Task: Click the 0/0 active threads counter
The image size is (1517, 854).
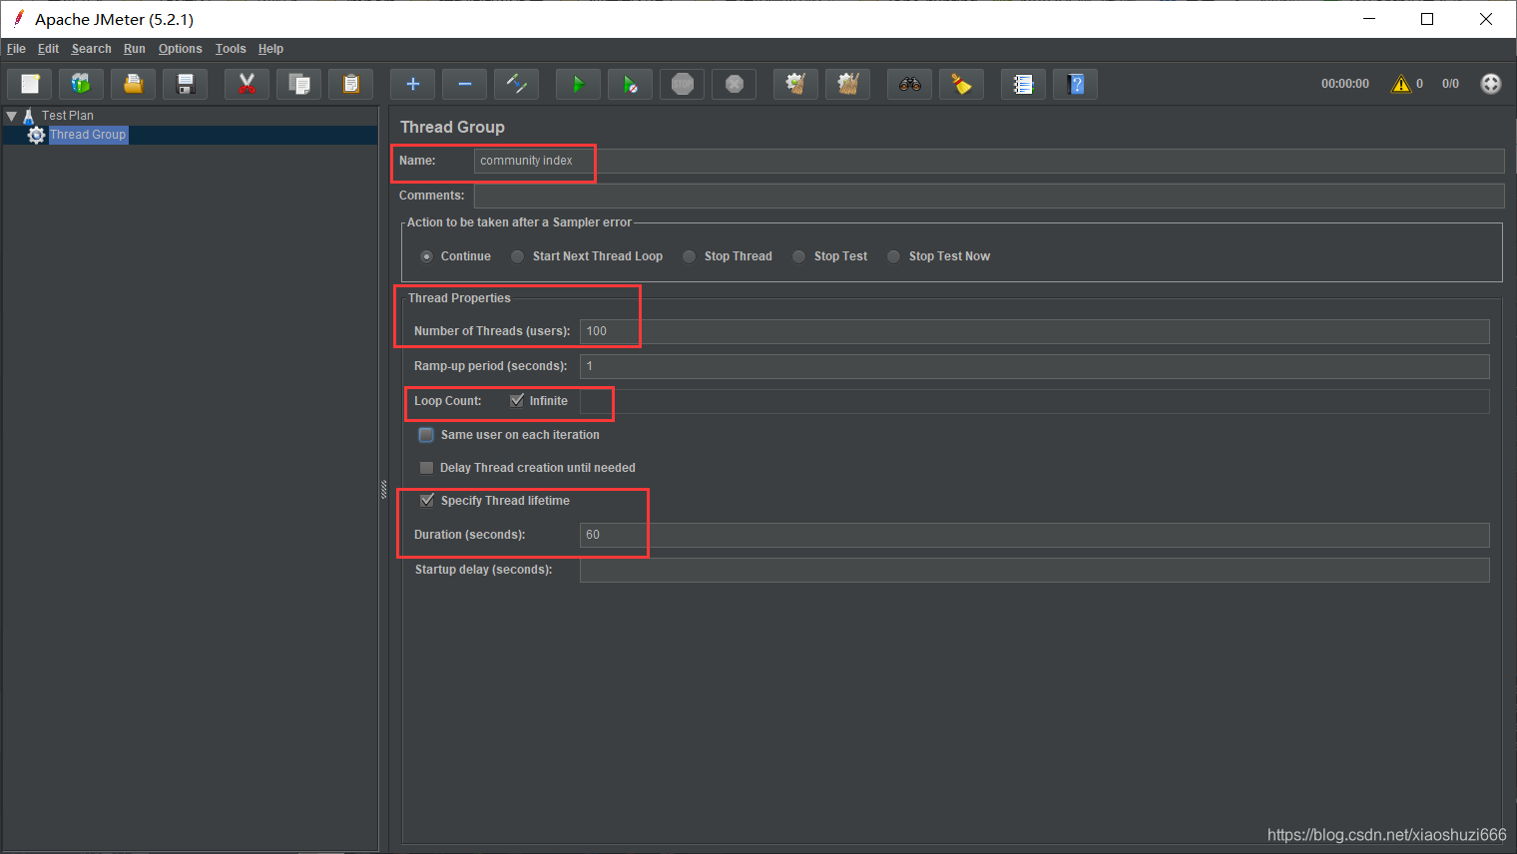Action: [x=1450, y=84]
